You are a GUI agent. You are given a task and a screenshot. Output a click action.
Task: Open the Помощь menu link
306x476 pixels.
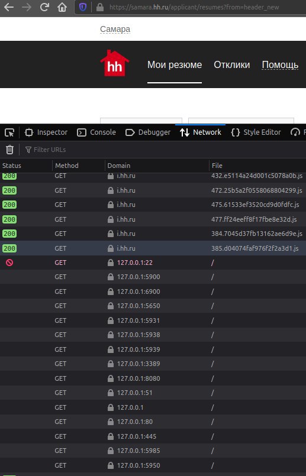280,64
